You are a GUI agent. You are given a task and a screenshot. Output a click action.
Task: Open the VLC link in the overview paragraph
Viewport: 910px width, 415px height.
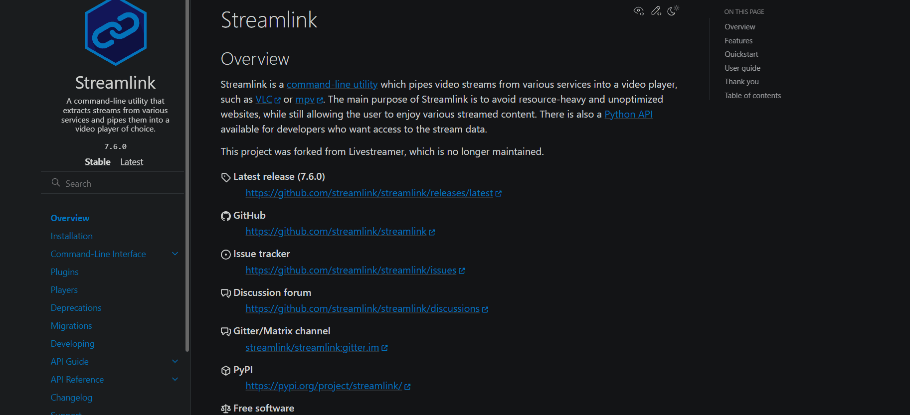tap(264, 100)
